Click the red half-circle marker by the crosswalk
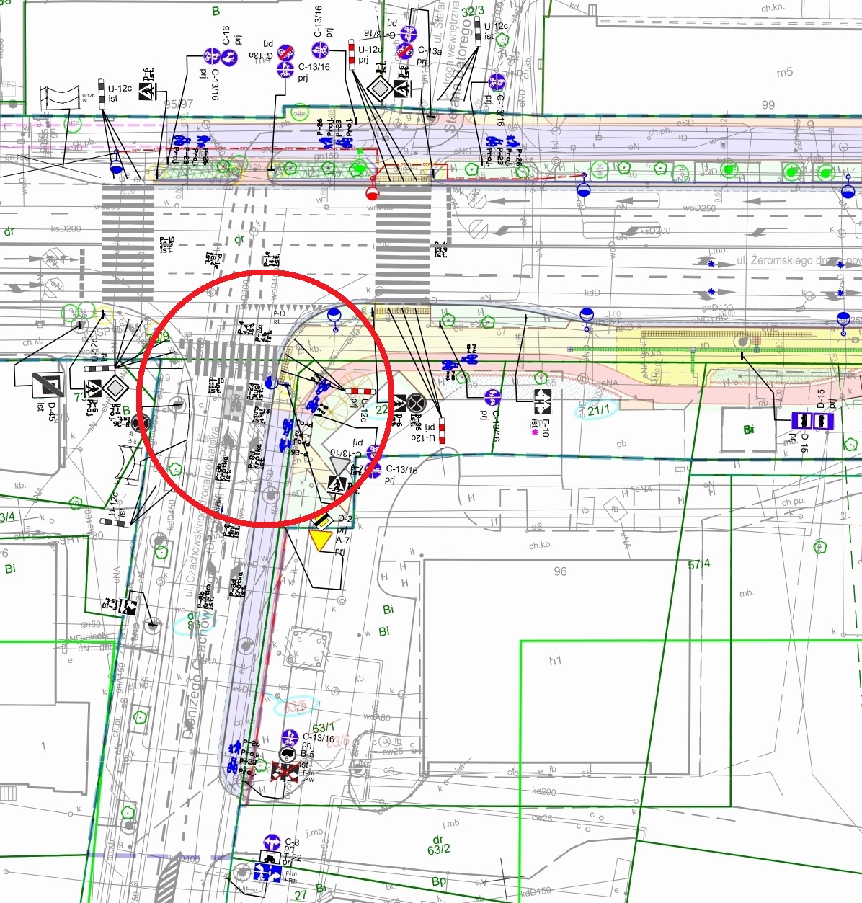 click(x=372, y=192)
